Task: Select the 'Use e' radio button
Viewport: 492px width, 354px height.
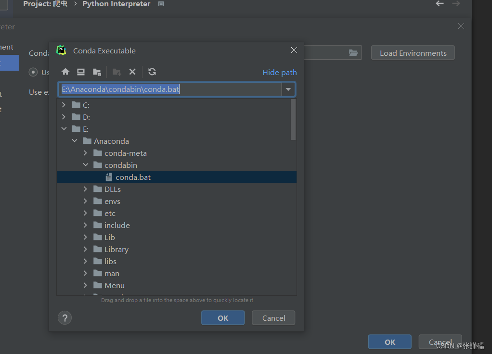Action: point(32,72)
